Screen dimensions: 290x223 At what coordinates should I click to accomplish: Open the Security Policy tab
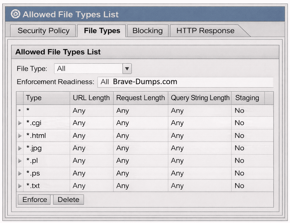[x=43, y=31]
